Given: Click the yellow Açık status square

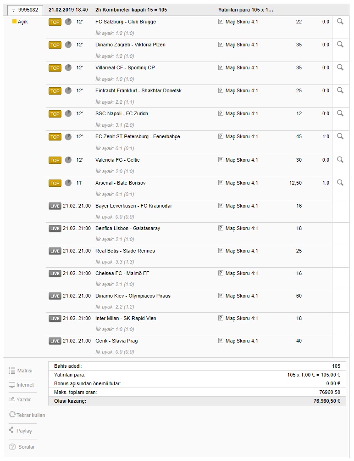Looking at the screenshot, I should (x=14, y=22).
